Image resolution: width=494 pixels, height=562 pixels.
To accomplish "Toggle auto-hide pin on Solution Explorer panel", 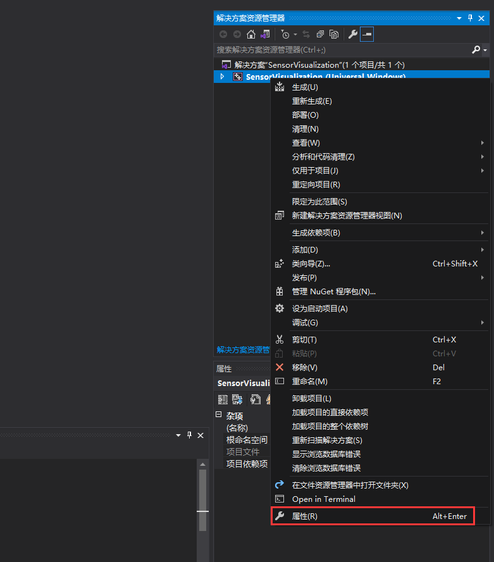I will [x=470, y=18].
